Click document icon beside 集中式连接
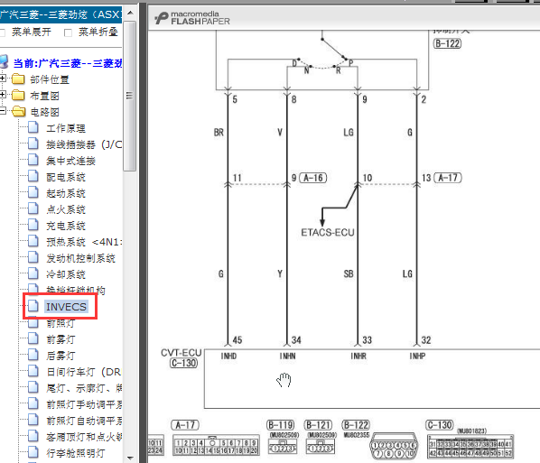The image size is (540, 463). point(33,160)
